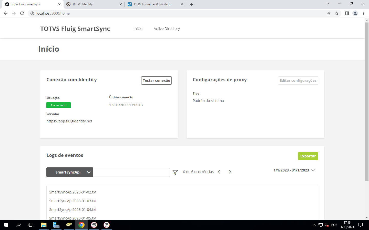This screenshot has width=369, height=230.
Task: Open File Explorer from the taskbar
Action: pos(44,225)
